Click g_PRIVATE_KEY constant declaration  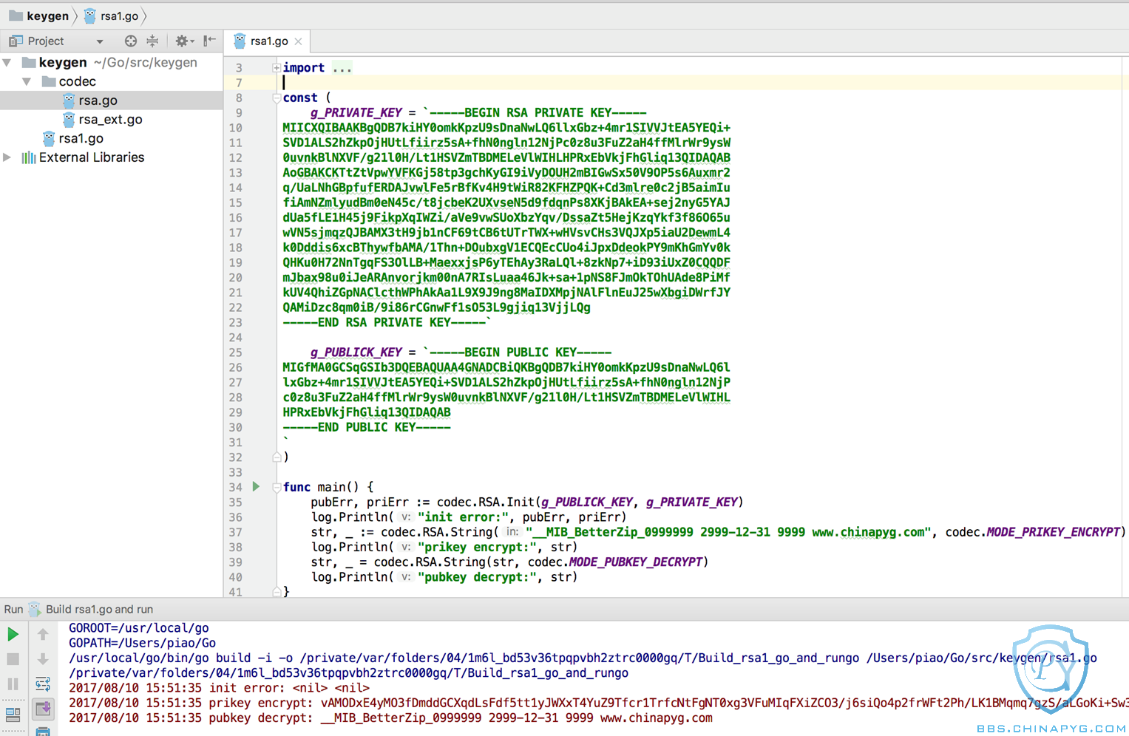click(356, 112)
